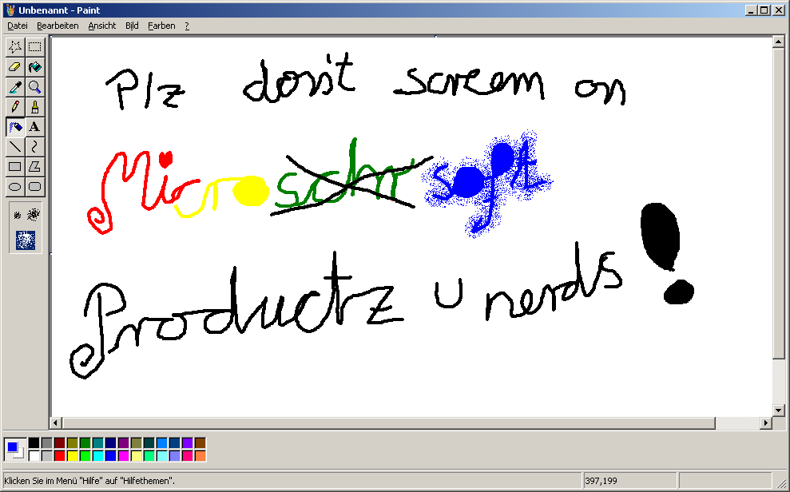Pick the Rounded Rectangle tool
This screenshot has height=492, width=790.
point(34,186)
